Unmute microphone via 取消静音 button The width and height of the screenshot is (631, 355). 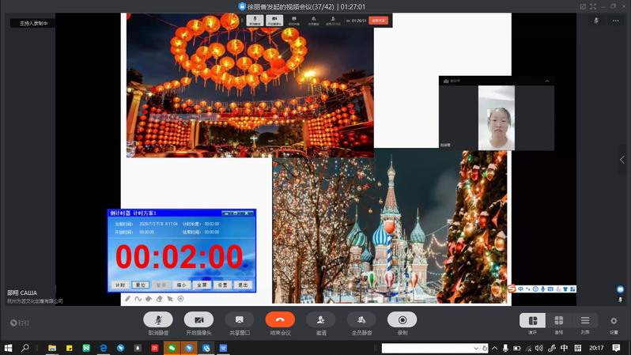[158, 320]
